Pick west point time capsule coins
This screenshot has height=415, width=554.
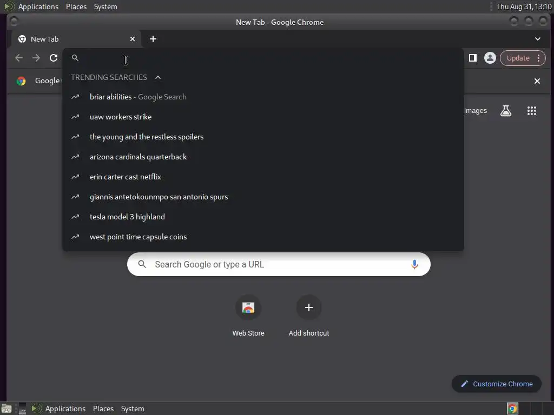click(x=263, y=237)
